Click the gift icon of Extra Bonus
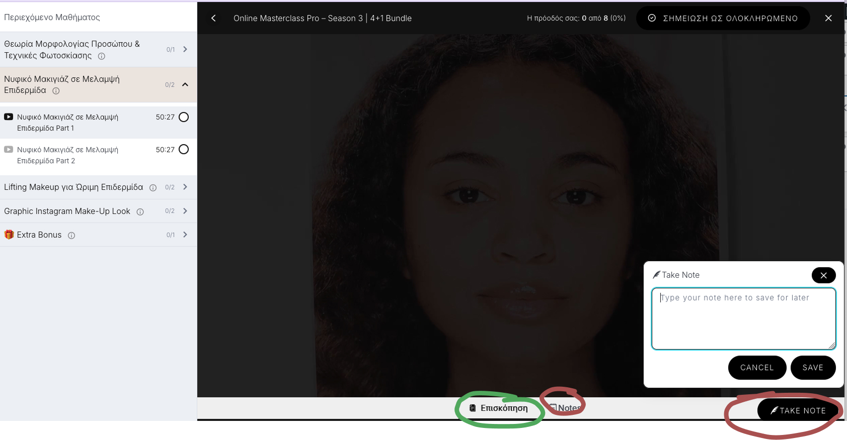This screenshot has height=440, width=847. [9, 235]
